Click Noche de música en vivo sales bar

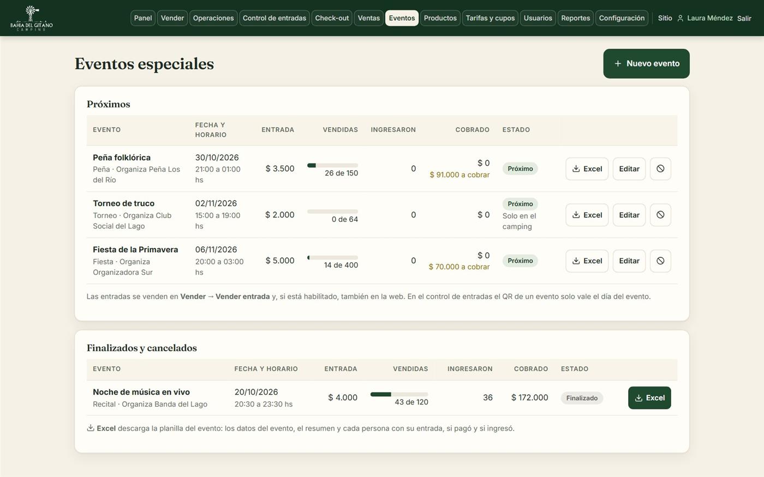(x=399, y=394)
